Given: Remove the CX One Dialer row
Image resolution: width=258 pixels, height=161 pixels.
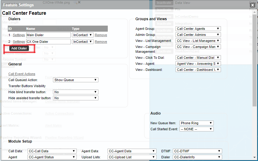Looking at the screenshot, I should click(101, 42).
